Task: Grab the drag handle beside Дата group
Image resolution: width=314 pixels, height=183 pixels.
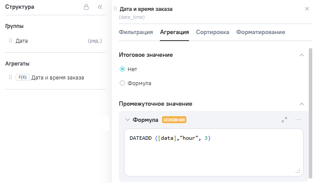Action: [10, 41]
